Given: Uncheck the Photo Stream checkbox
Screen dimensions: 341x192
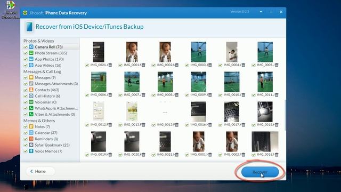Looking at the screenshot, I should coord(25,53).
